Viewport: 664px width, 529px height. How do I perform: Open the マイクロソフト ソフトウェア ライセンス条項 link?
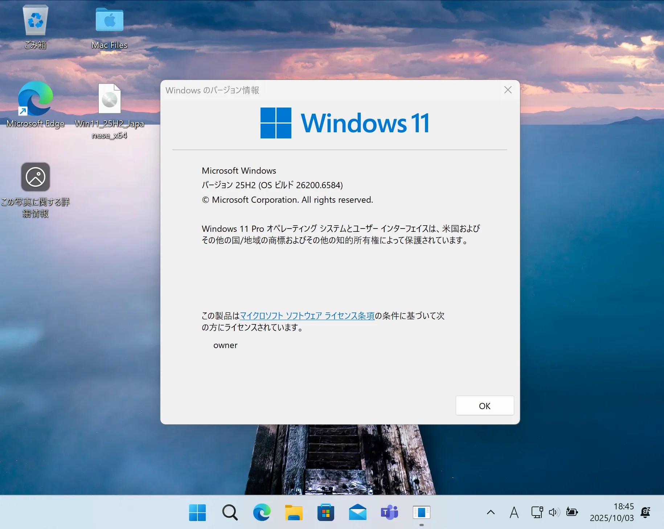coord(307,316)
